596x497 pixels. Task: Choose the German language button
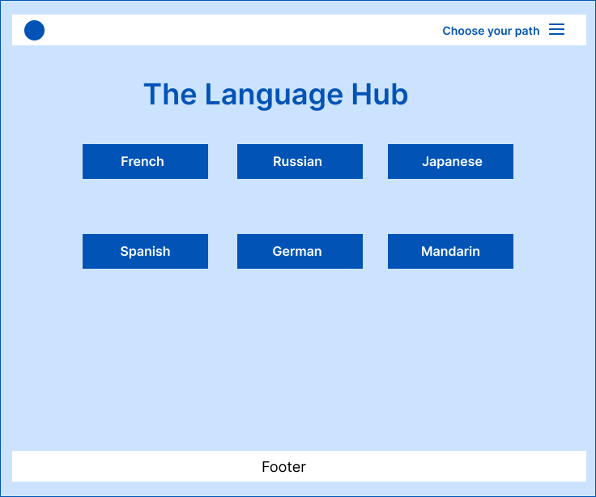[x=300, y=251]
